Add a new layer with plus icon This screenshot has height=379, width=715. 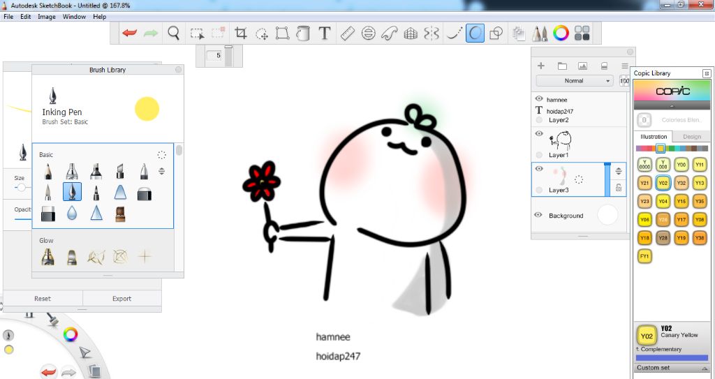click(541, 66)
